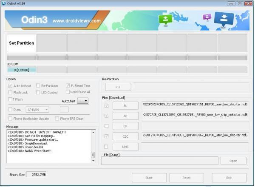The image size is (255, 187).
Task: Click the CSC file path field
Action: click(x=195, y=135)
